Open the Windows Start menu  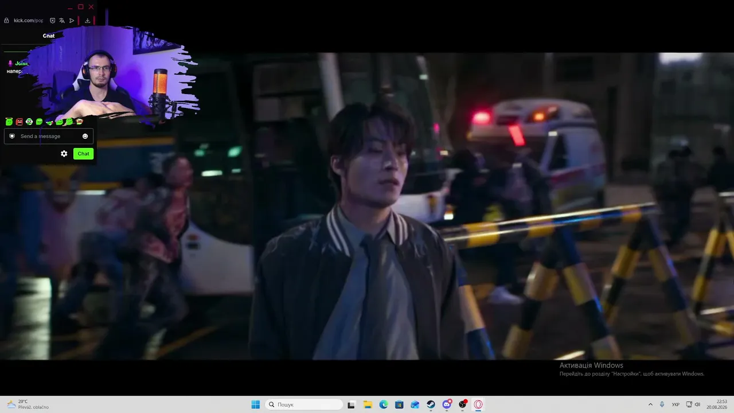[256, 404]
